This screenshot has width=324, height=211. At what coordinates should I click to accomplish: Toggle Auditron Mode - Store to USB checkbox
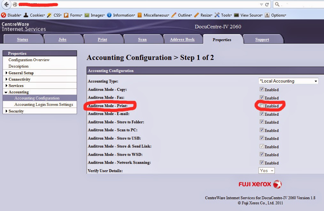(x=262, y=138)
